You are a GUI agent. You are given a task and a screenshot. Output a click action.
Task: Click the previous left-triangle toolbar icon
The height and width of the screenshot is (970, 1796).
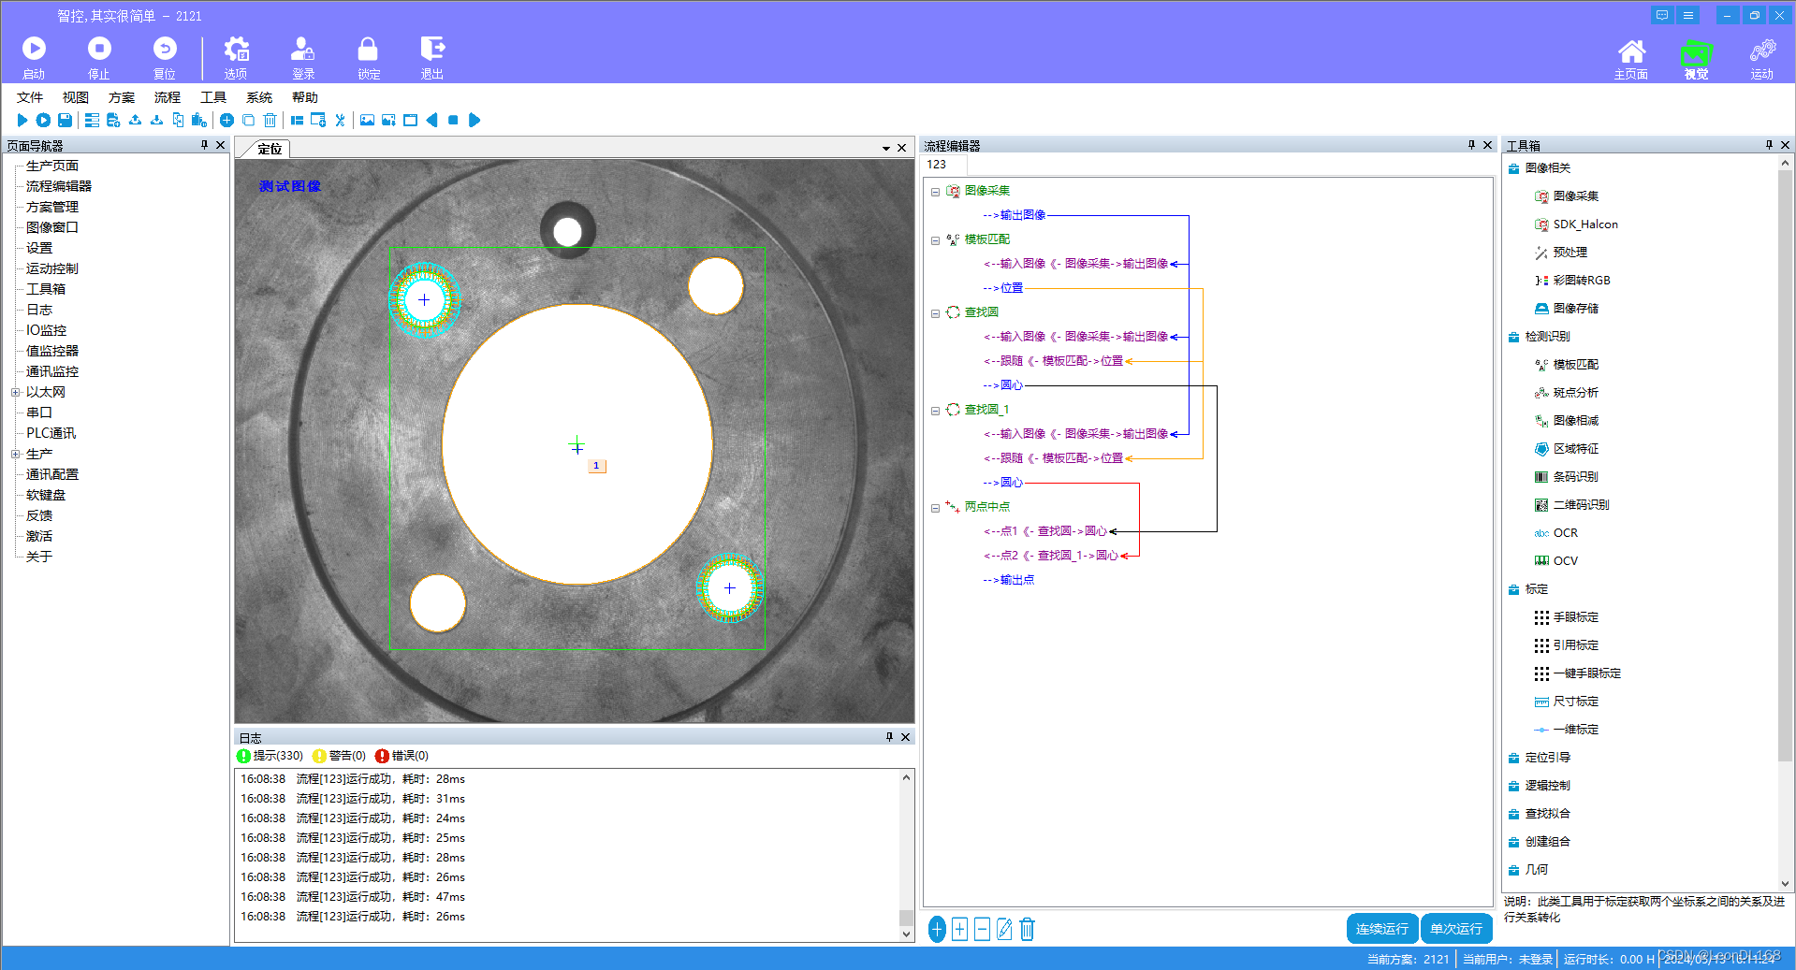point(431,120)
